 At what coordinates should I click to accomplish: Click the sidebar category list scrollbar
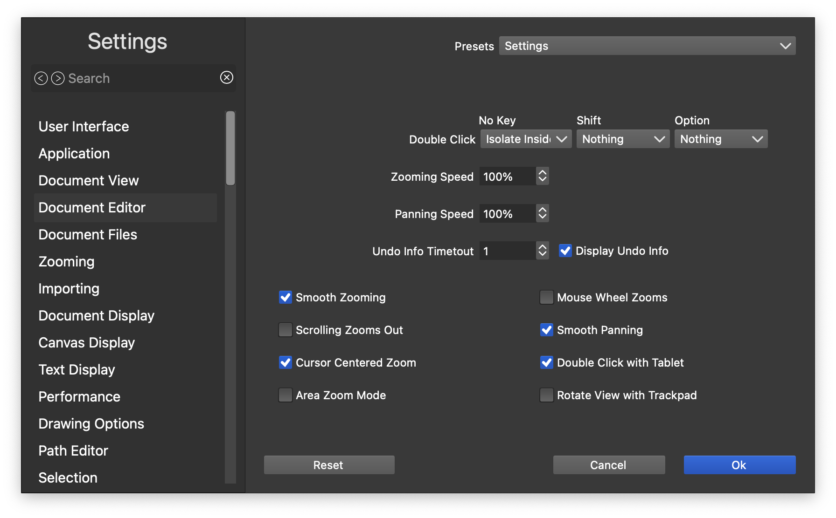[x=230, y=148]
